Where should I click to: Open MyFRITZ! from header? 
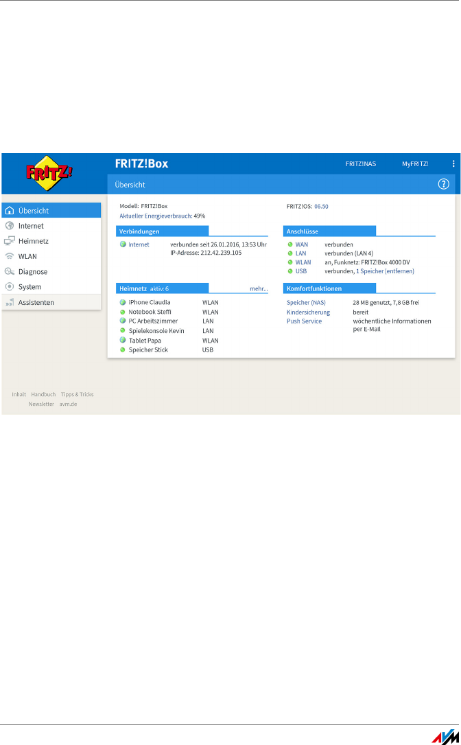415,164
